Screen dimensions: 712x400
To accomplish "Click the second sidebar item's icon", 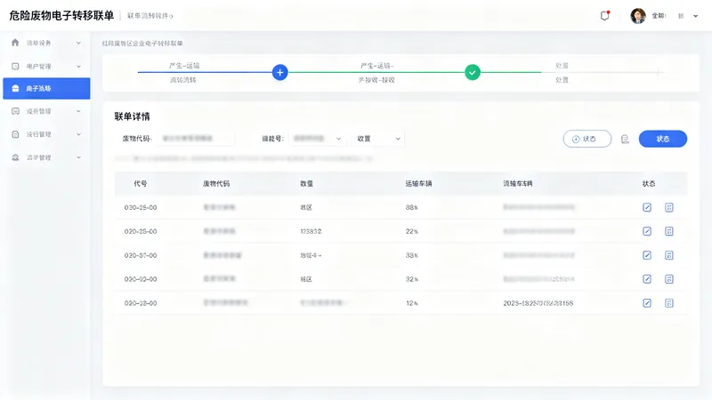I will tap(15, 66).
